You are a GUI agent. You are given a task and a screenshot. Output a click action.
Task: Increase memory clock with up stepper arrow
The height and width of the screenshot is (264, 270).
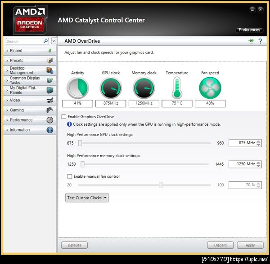258,163
